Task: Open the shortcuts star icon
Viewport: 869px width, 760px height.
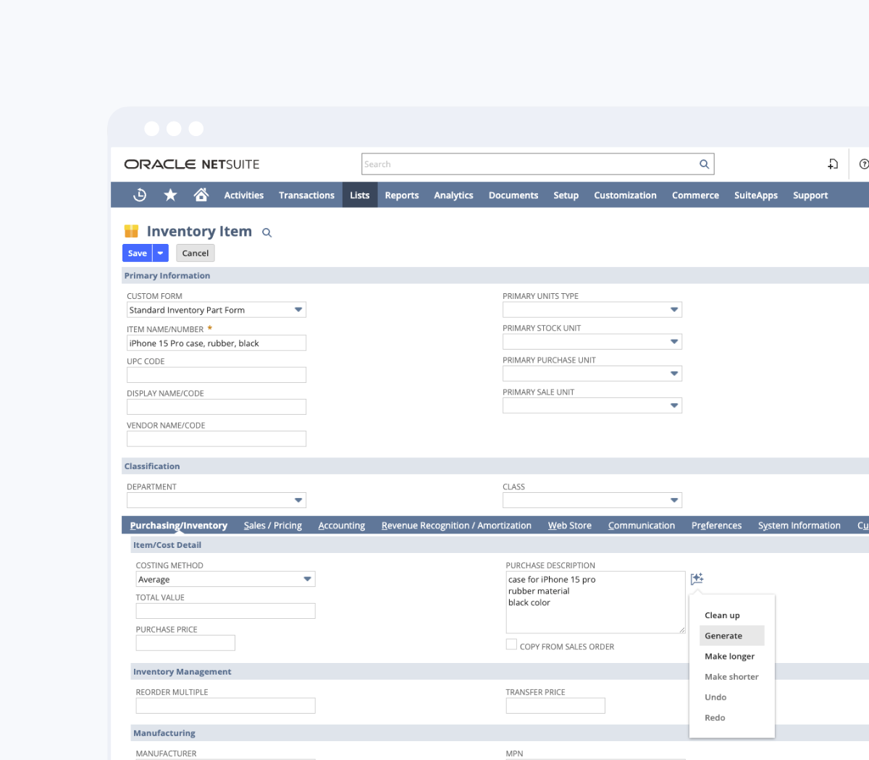Action: pos(170,195)
